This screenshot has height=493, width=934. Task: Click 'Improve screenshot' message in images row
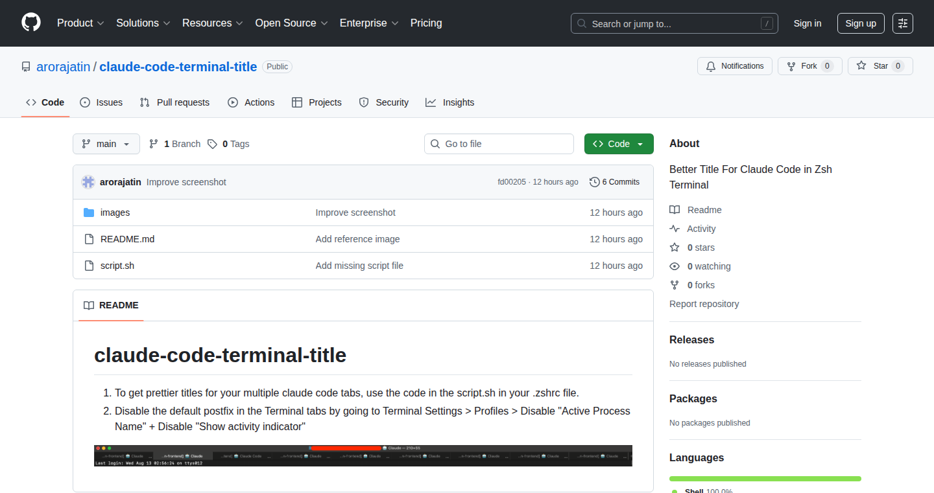[355, 212]
